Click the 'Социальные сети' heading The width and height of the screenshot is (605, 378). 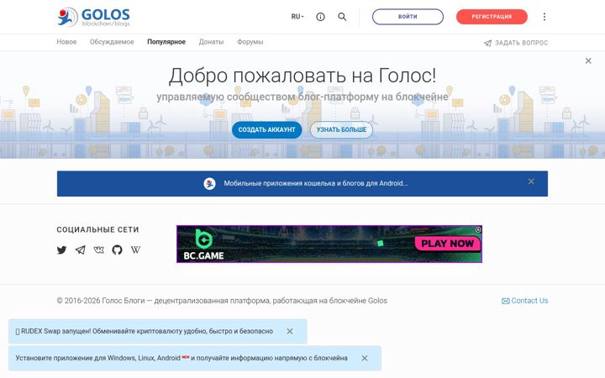pyautogui.click(x=97, y=229)
